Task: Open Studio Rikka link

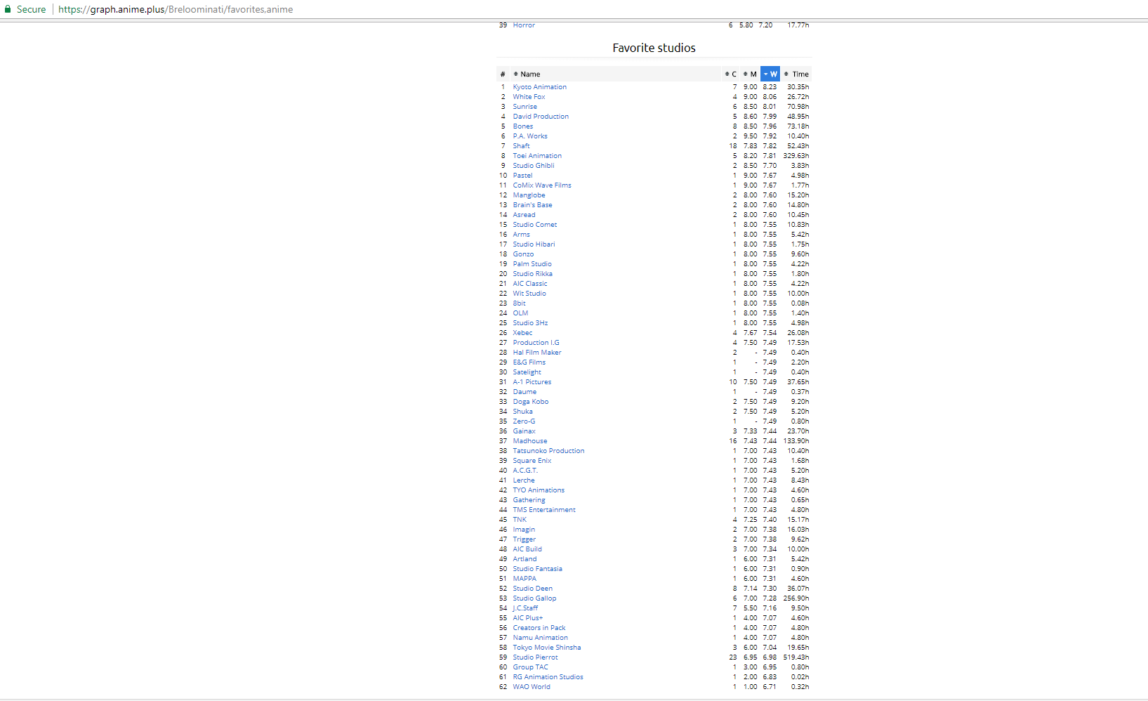Action: pyautogui.click(x=532, y=274)
